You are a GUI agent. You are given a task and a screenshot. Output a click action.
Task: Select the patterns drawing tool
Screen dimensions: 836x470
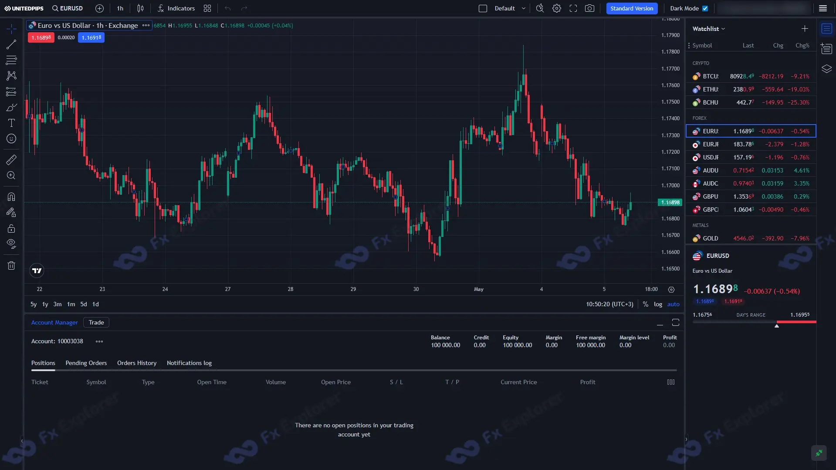tap(11, 76)
